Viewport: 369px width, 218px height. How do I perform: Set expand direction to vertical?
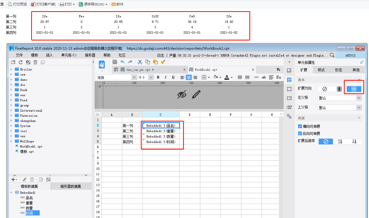pyautogui.click(x=339, y=89)
